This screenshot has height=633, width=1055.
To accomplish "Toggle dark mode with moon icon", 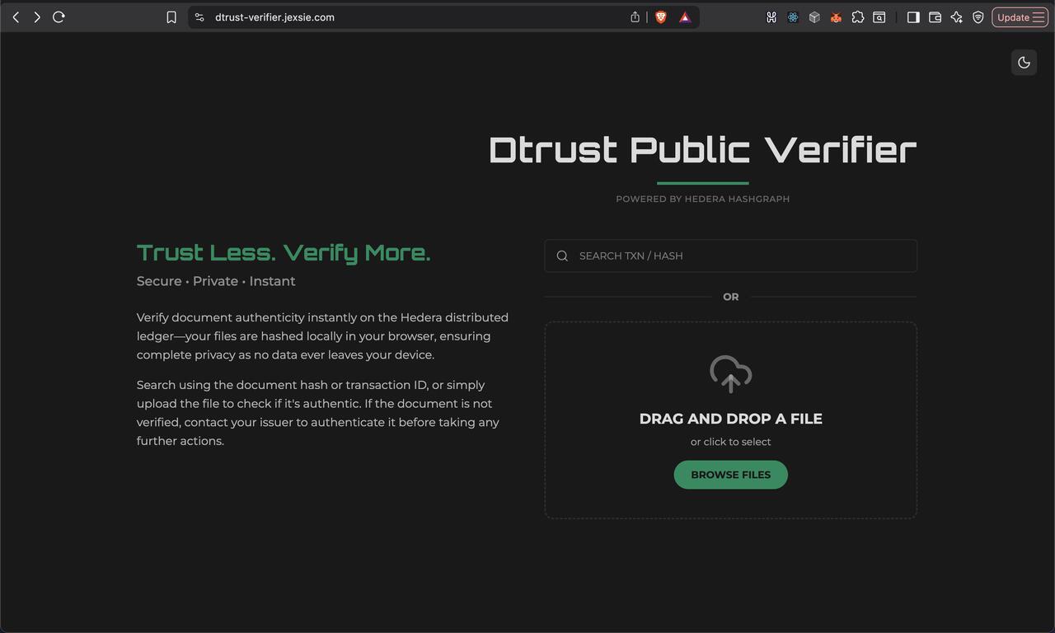I will pos(1025,63).
